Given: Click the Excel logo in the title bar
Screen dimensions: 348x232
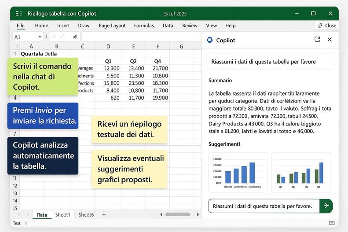Looking at the screenshot, I should pyautogui.click(x=19, y=14).
